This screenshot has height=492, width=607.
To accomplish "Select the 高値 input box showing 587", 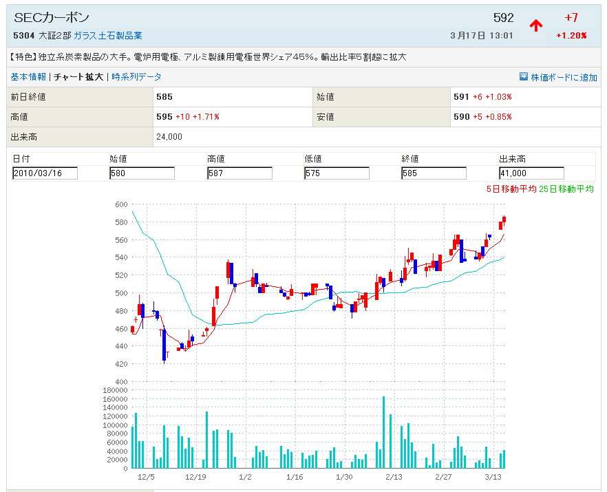I will [x=239, y=173].
